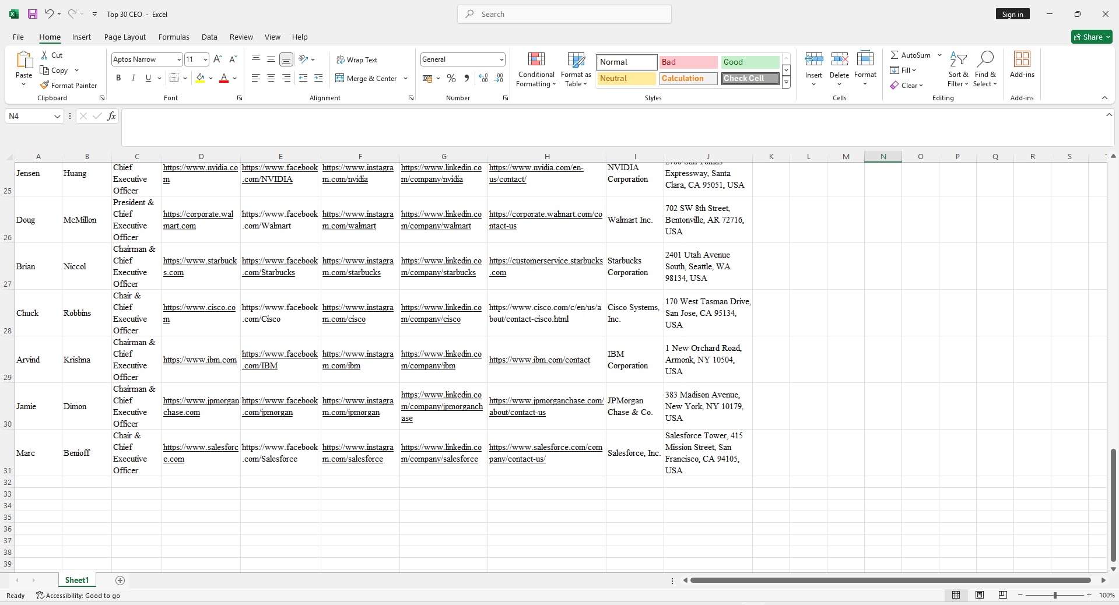
Task: Increase font size with the larger A
Action: (x=218, y=59)
